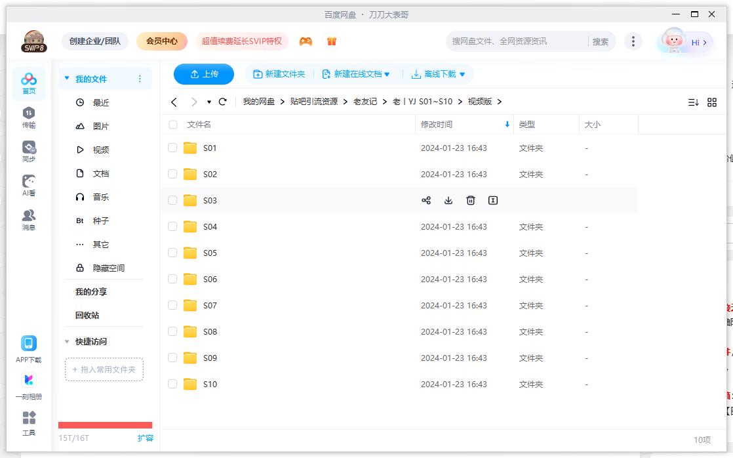Screen dimensions: 733x458
Task: Check the checkbox next to S01
Action: tap(172, 148)
